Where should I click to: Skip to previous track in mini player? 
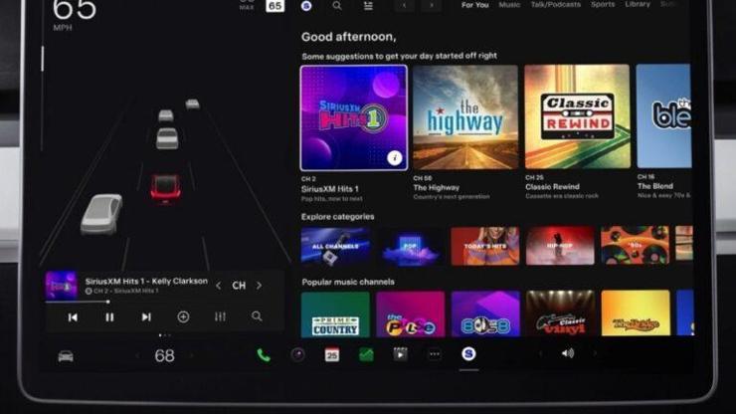tap(73, 317)
